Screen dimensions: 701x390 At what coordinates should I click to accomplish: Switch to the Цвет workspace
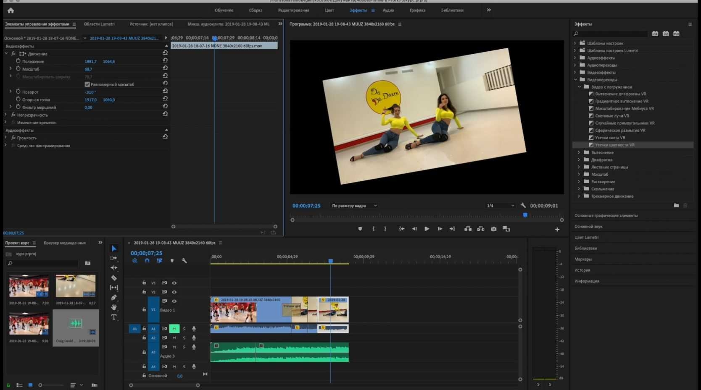coord(329,10)
